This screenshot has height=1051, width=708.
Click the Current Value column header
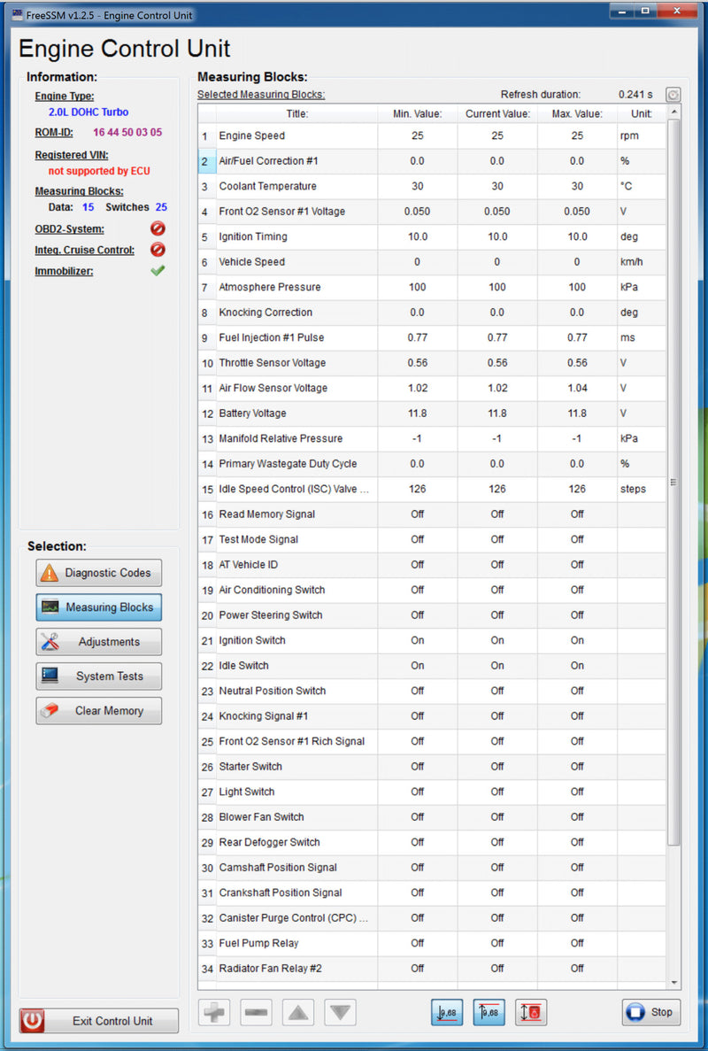[497, 114]
